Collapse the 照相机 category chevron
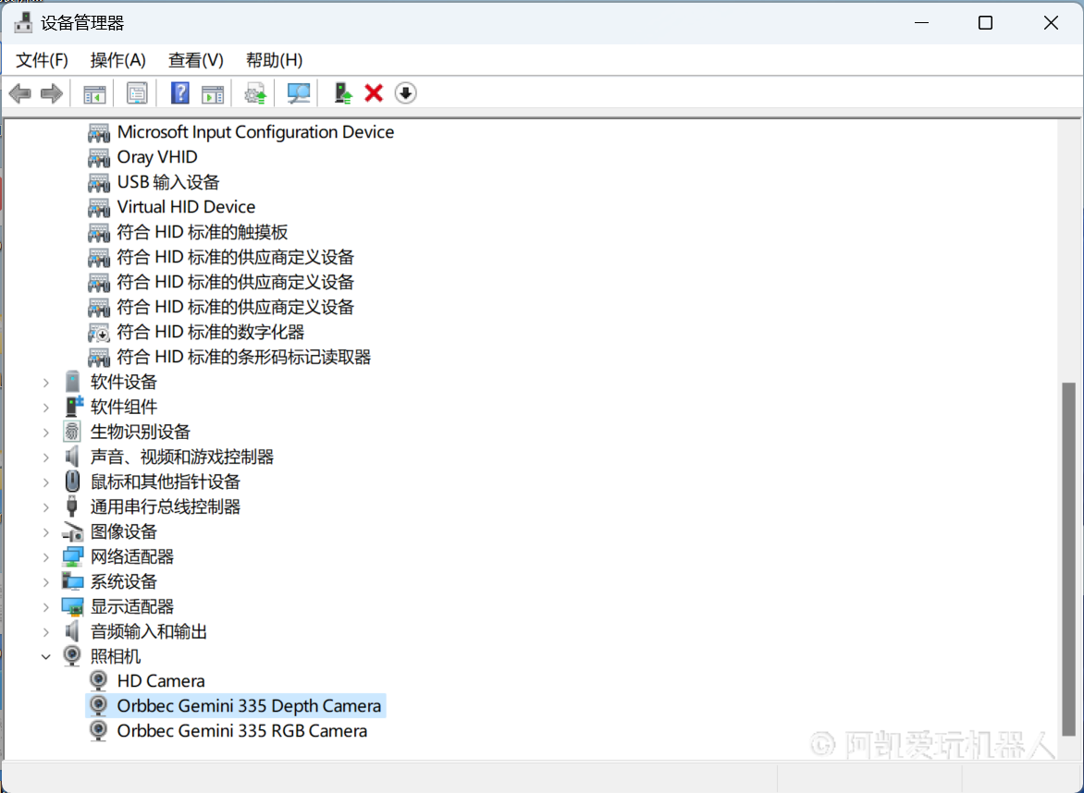The width and height of the screenshot is (1084, 793). tap(46, 656)
